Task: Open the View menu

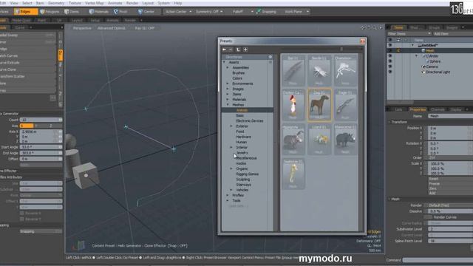Action: pos(14,3)
